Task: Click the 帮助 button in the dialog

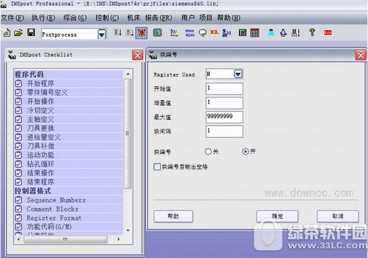Action: click(173, 217)
